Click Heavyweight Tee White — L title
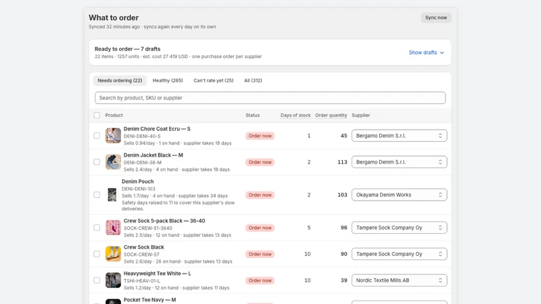 [x=158, y=274]
